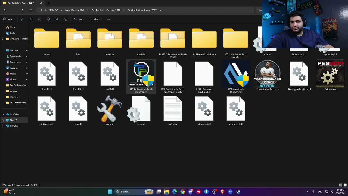This screenshot has width=348, height=196.
Task: Click the ENG language indicator in taskbar
Action: (320, 192)
